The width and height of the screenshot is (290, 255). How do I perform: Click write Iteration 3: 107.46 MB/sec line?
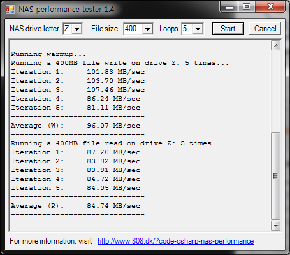(78, 90)
